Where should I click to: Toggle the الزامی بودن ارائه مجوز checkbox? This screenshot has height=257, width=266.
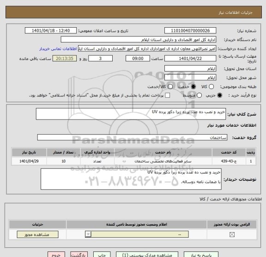tap(232, 235)
